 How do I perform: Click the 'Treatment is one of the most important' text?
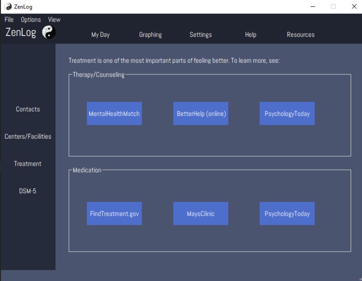click(x=174, y=60)
